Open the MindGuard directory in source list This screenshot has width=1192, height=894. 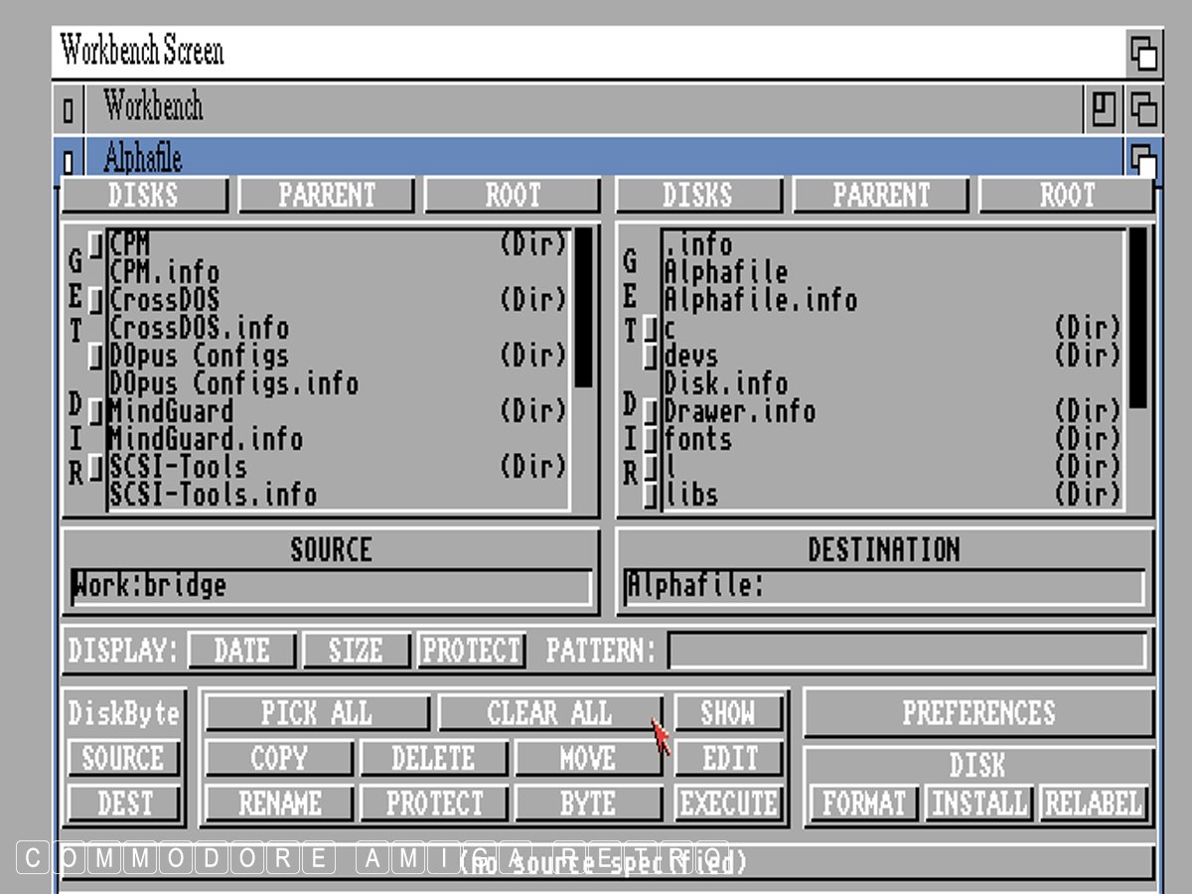coord(171,411)
